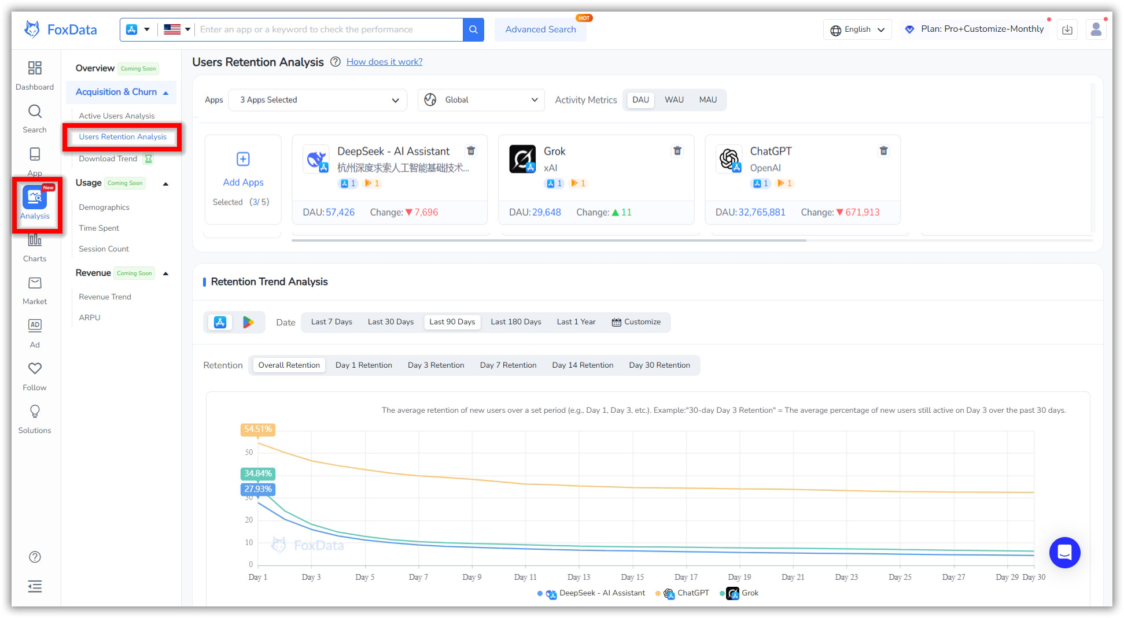The width and height of the screenshot is (1124, 618).
Task: Click the app cards horizontal scrollbar
Action: point(549,240)
